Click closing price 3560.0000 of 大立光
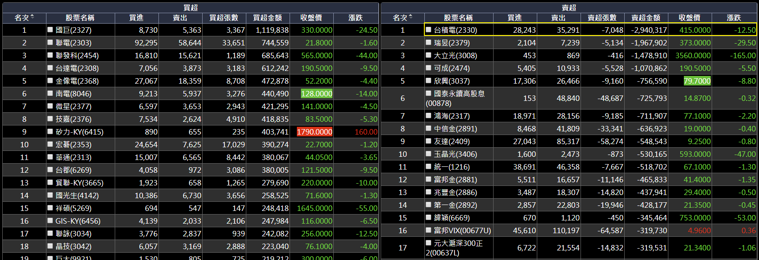This screenshot has width=759, height=260. click(693, 55)
